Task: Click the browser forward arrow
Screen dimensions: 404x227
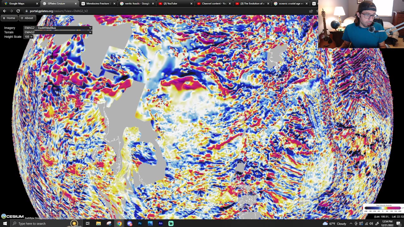Action: click(x=11, y=11)
